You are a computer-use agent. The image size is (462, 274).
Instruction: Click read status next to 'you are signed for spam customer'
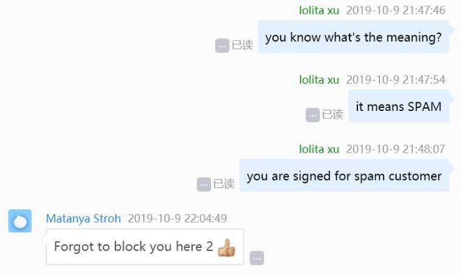[224, 184]
